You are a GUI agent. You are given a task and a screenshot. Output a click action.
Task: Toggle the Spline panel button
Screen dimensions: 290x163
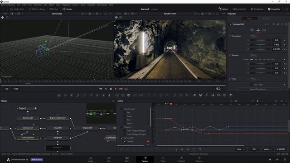[x=223, y=9]
